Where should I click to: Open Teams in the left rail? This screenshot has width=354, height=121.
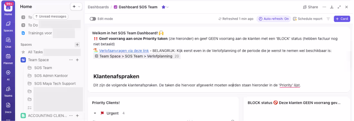[x=8, y=91]
